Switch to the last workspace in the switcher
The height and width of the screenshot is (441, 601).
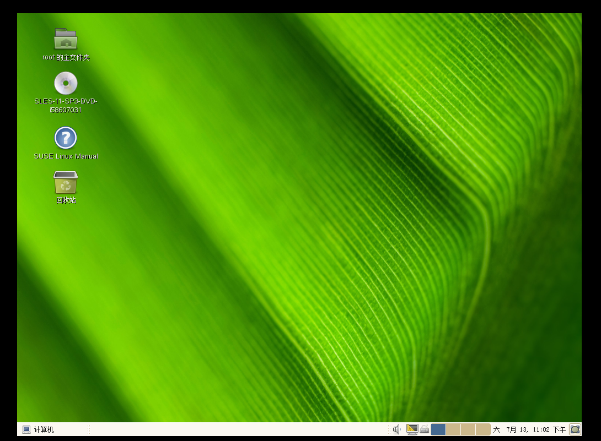coord(484,429)
